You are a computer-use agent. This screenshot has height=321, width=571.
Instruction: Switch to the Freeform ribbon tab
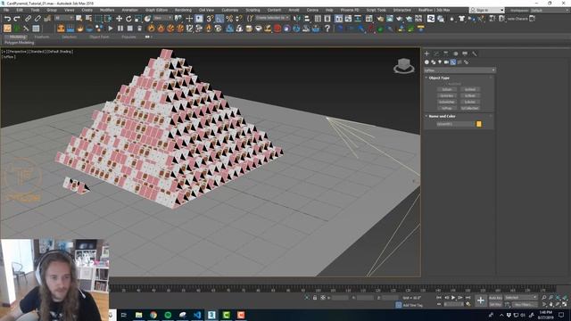tap(42, 37)
